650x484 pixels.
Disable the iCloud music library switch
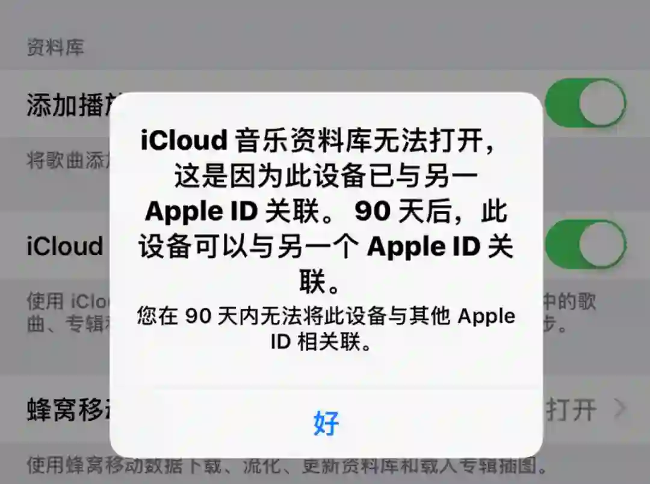(586, 244)
